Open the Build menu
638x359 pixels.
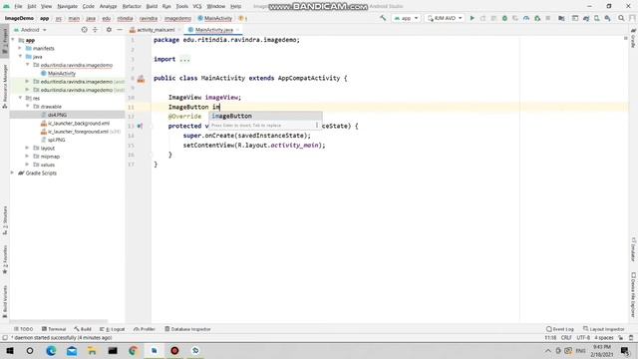pos(152,6)
